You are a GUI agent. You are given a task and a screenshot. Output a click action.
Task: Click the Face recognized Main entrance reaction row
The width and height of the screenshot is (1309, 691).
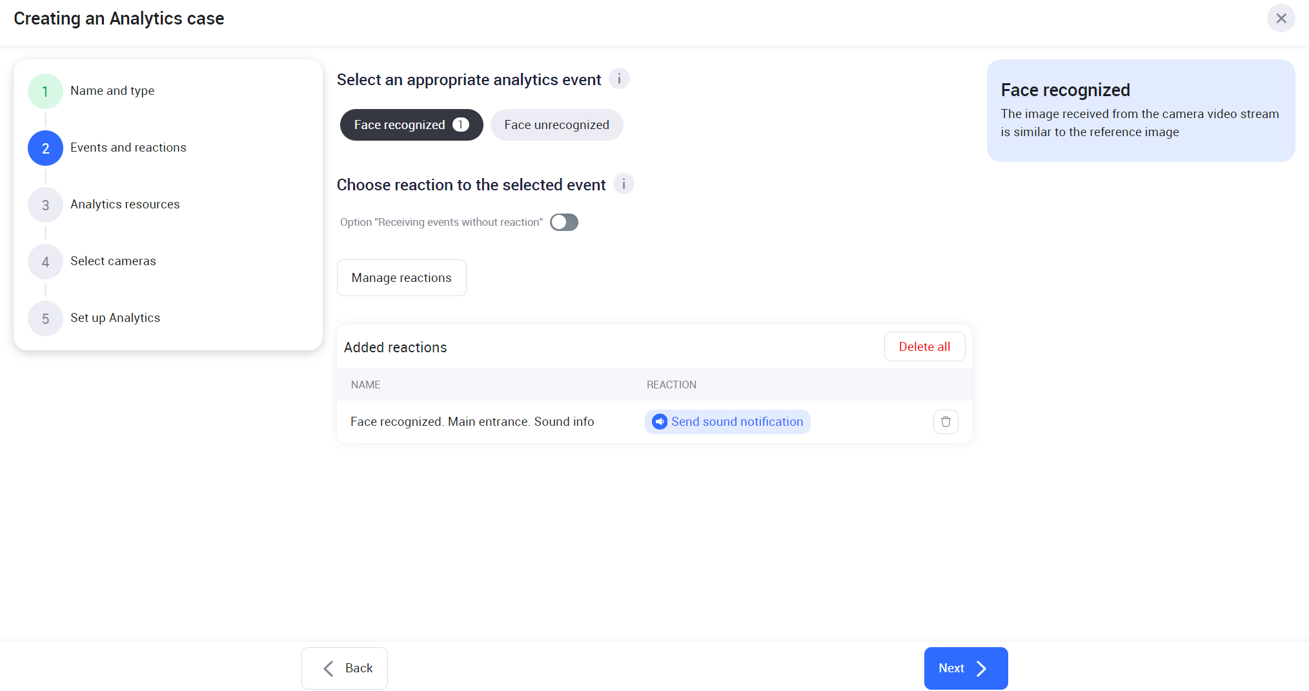point(472,422)
